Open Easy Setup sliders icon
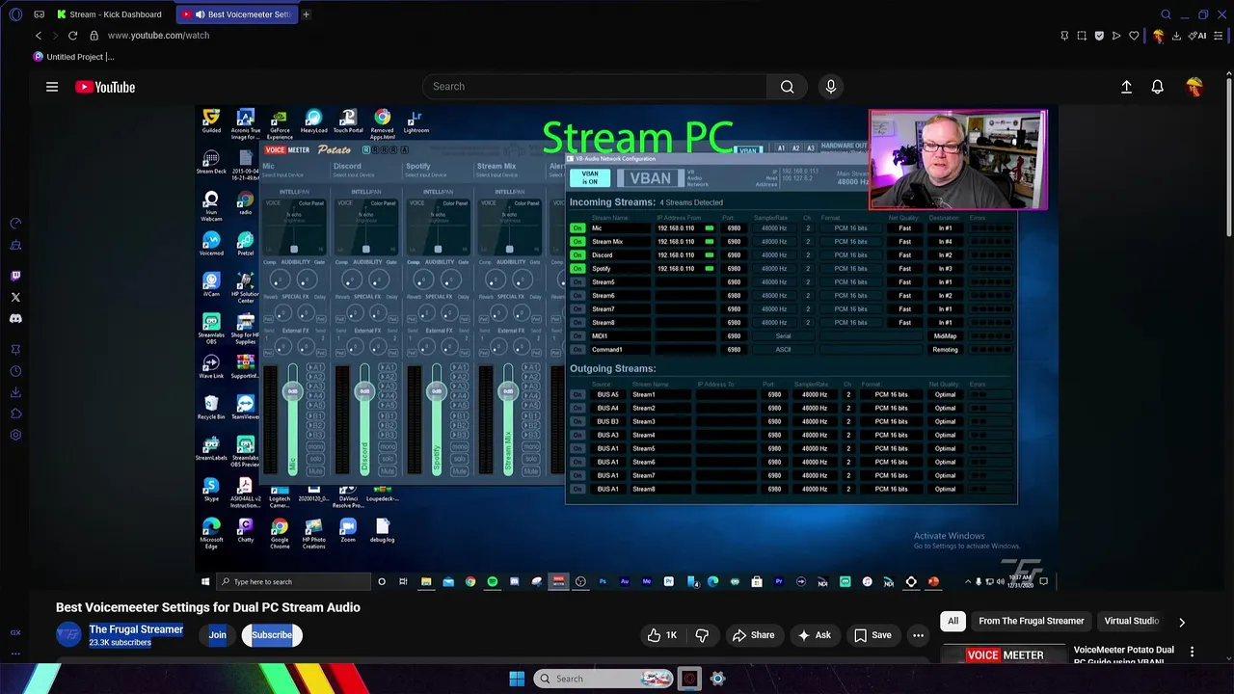Image resolution: width=1234 pixels, height=694 pixels. click(1220, 36)
